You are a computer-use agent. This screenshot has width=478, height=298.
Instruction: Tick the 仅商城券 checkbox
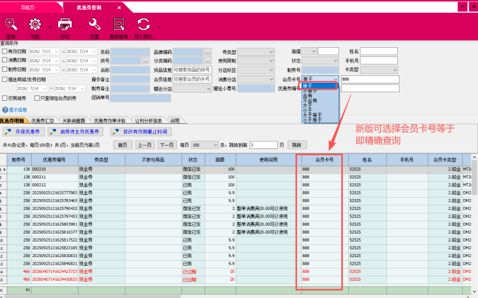pos(5,98)
